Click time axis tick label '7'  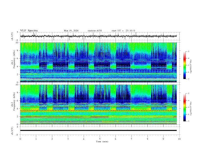[132, 139]
